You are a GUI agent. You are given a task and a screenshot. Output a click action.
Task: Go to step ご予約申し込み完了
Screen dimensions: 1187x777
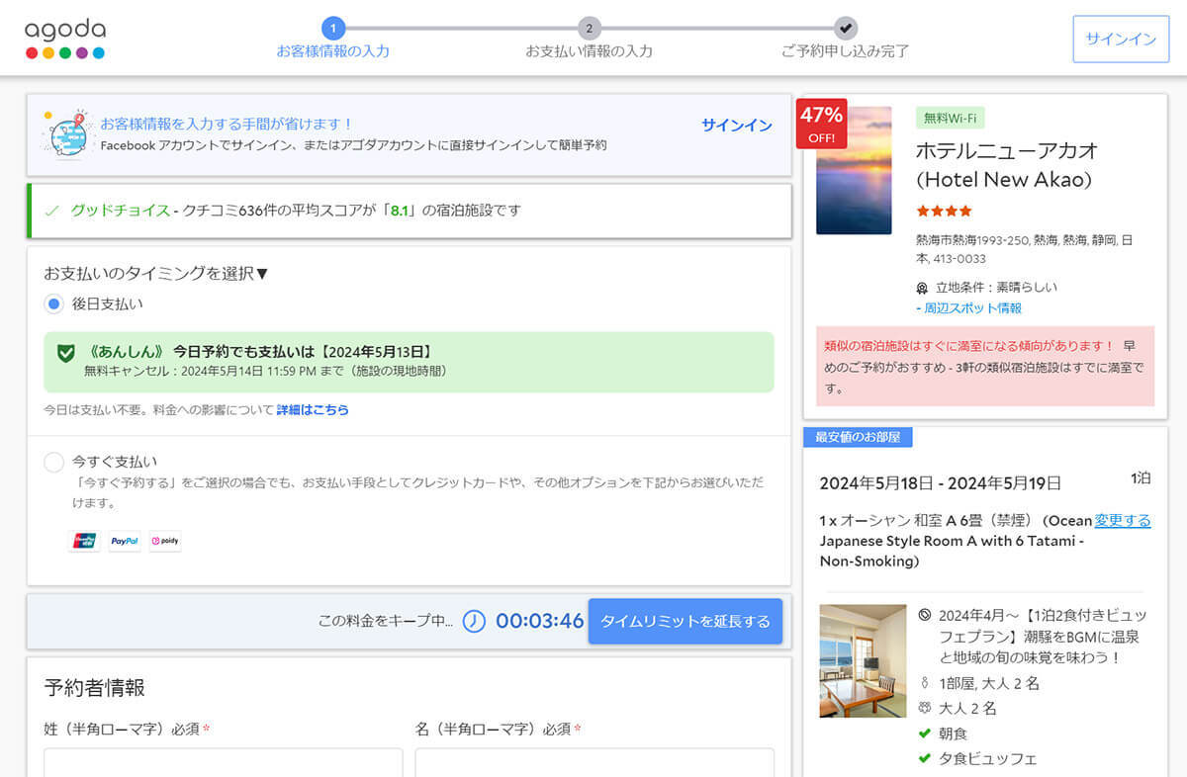tap(845, 40)
